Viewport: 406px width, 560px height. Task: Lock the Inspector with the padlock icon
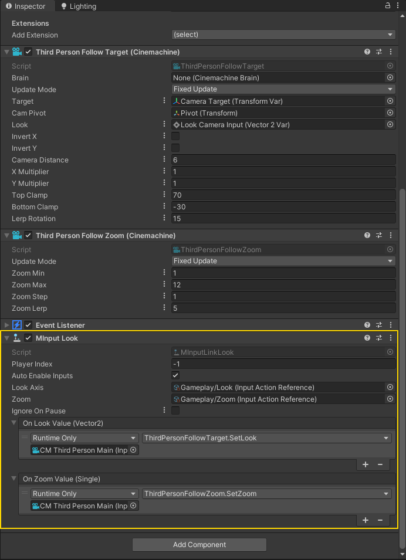[387, 6]
